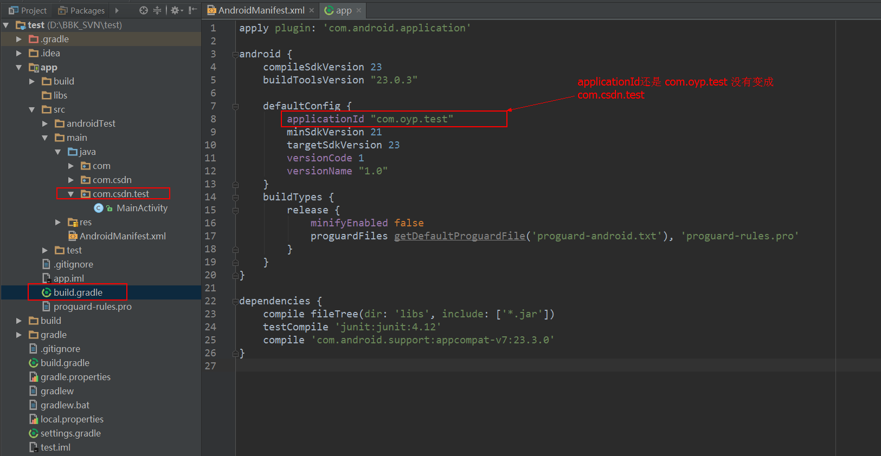Select the root-level .gitignore file
Viewport: 881px width, 456px height.
(x=54, y=349)
